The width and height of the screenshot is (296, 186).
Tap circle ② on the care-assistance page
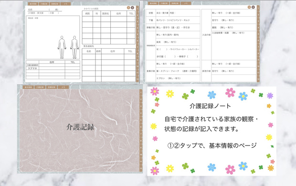[x=253, y=7]
